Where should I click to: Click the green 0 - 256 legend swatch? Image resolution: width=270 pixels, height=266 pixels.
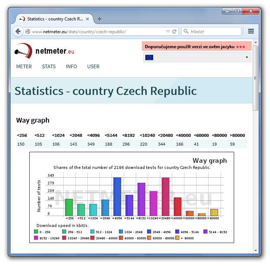pos(36,231)
